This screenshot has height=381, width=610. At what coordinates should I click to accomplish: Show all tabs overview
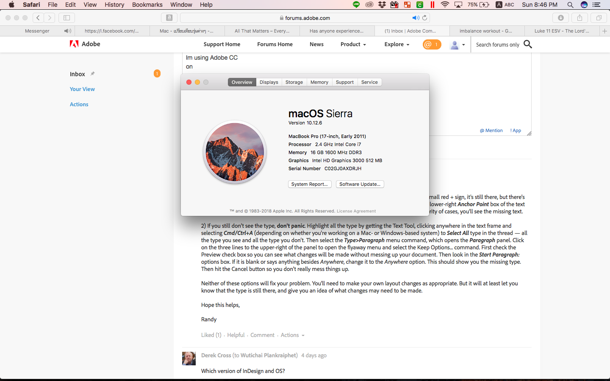tap(599, 18)
